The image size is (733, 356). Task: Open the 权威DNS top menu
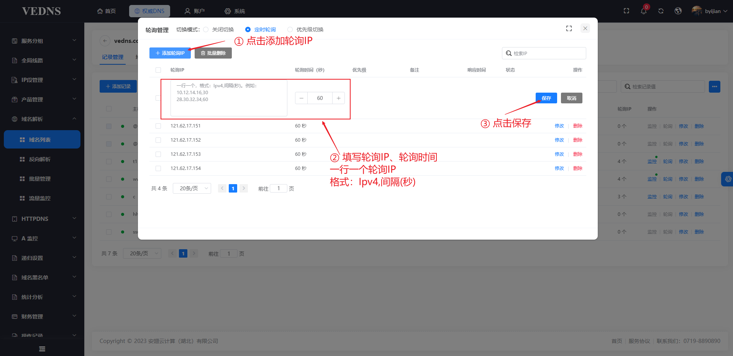[149, 11]
